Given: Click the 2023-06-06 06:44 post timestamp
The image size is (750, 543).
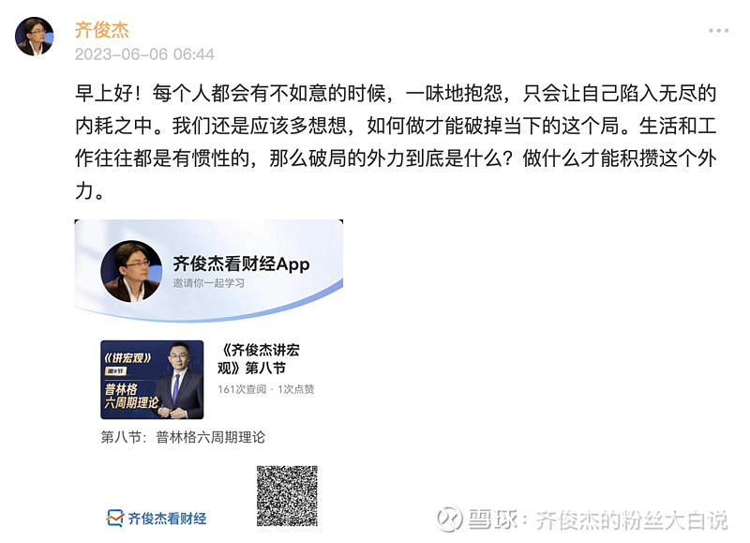Looking at the screenshot, I should [144, 54].
